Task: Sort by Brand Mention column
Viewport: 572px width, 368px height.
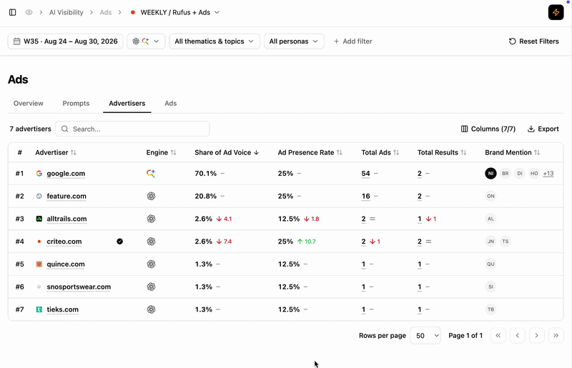Action: pyautogui.click(x=512, y=152)
